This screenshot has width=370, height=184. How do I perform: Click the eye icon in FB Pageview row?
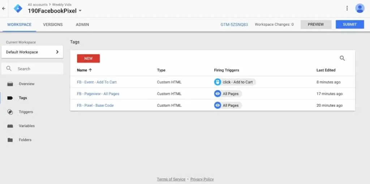[218, 94]
